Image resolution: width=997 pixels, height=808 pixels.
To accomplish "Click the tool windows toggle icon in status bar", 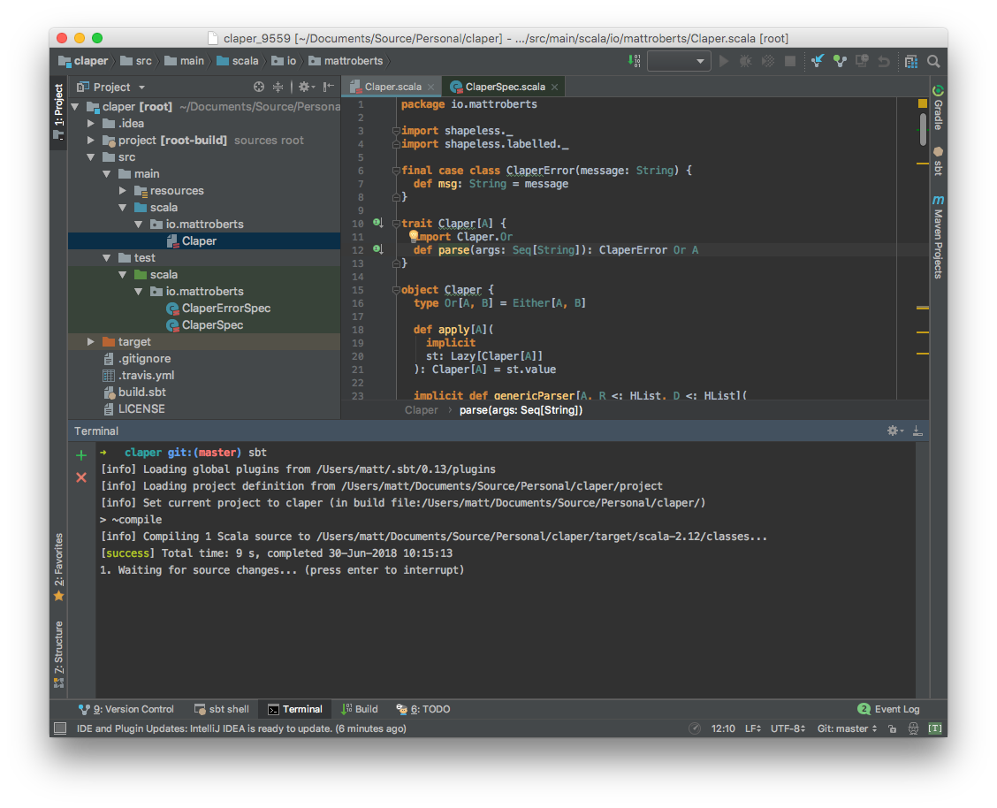I will point(60,728).
